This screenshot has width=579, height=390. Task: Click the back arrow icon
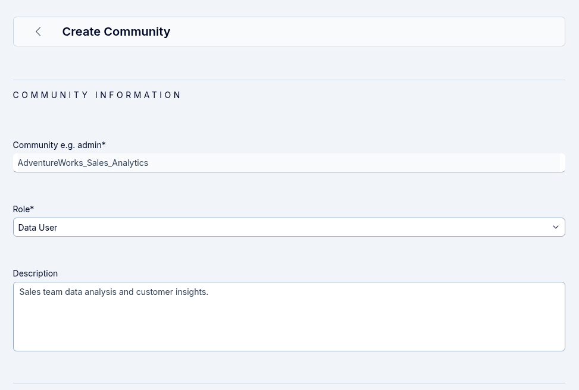coord(38,32)
